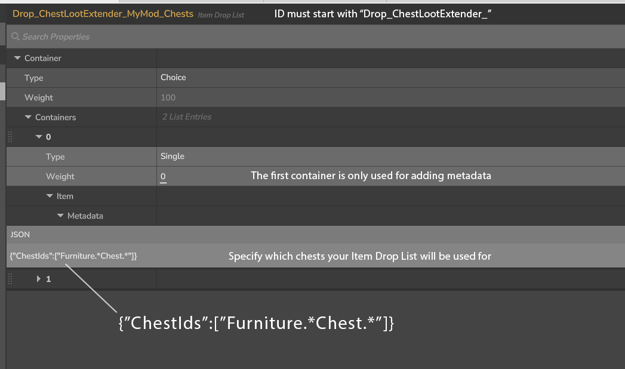Click the Container Weight value 100

tap(168, 98)
